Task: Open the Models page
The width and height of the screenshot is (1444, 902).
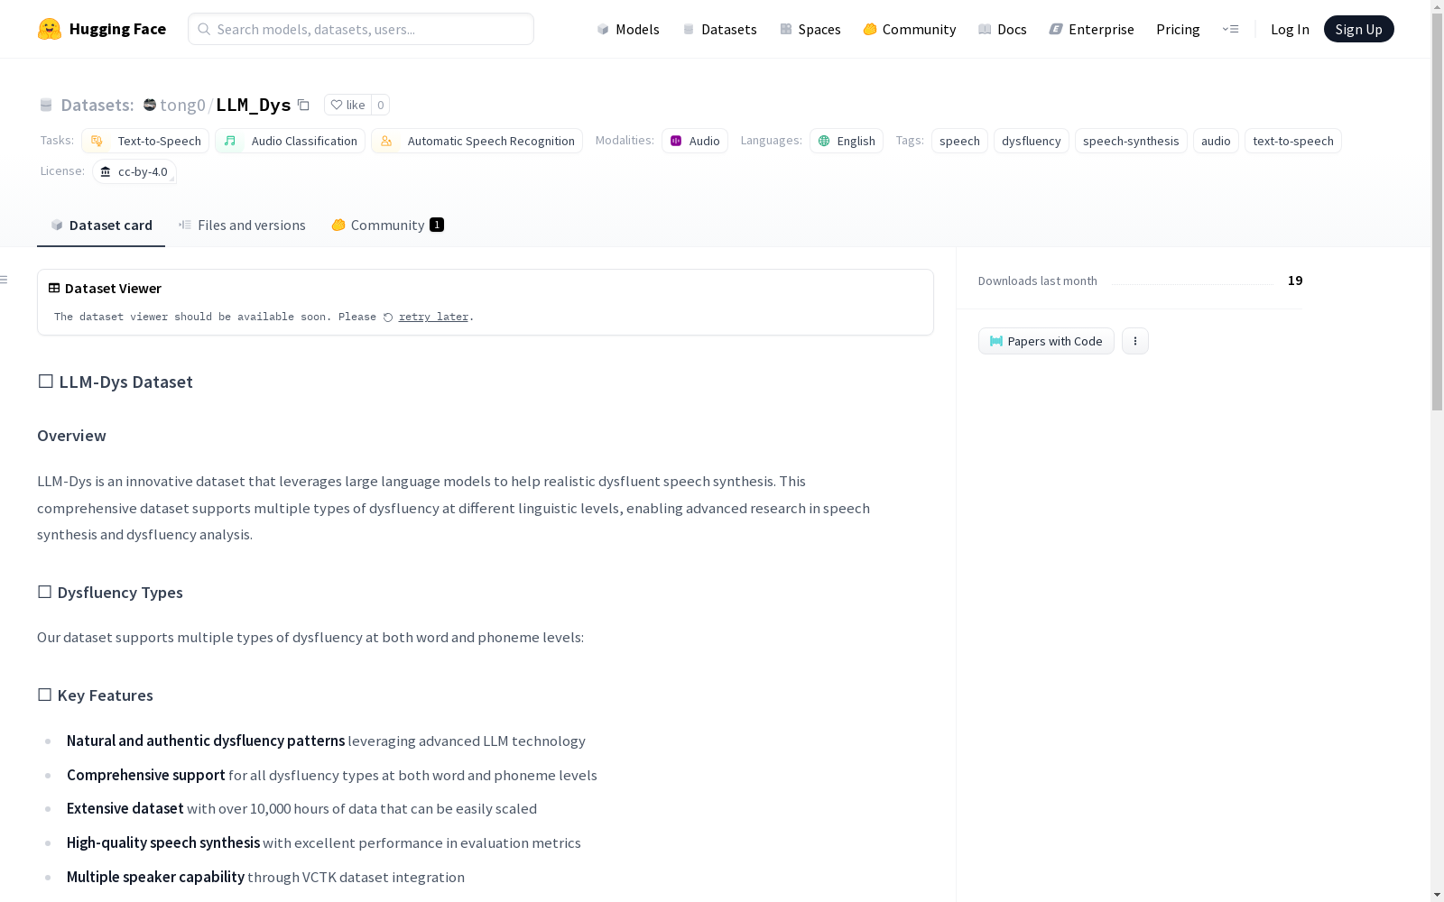Action: (x=628, y=29)
